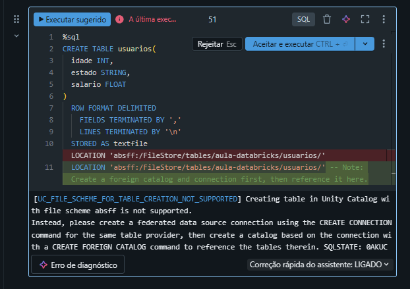Screen dimensions: 410x289
Task: Open the suggestion bar's three-dot menu
Action: coord(384,44)
